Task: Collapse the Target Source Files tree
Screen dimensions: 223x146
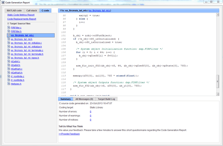Action: [x=8, y=24]
